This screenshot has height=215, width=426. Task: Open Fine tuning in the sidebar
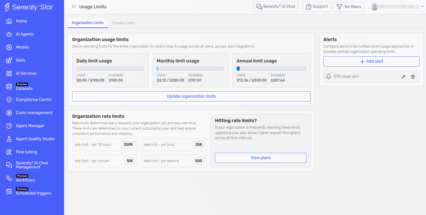[x=26, y=152]
